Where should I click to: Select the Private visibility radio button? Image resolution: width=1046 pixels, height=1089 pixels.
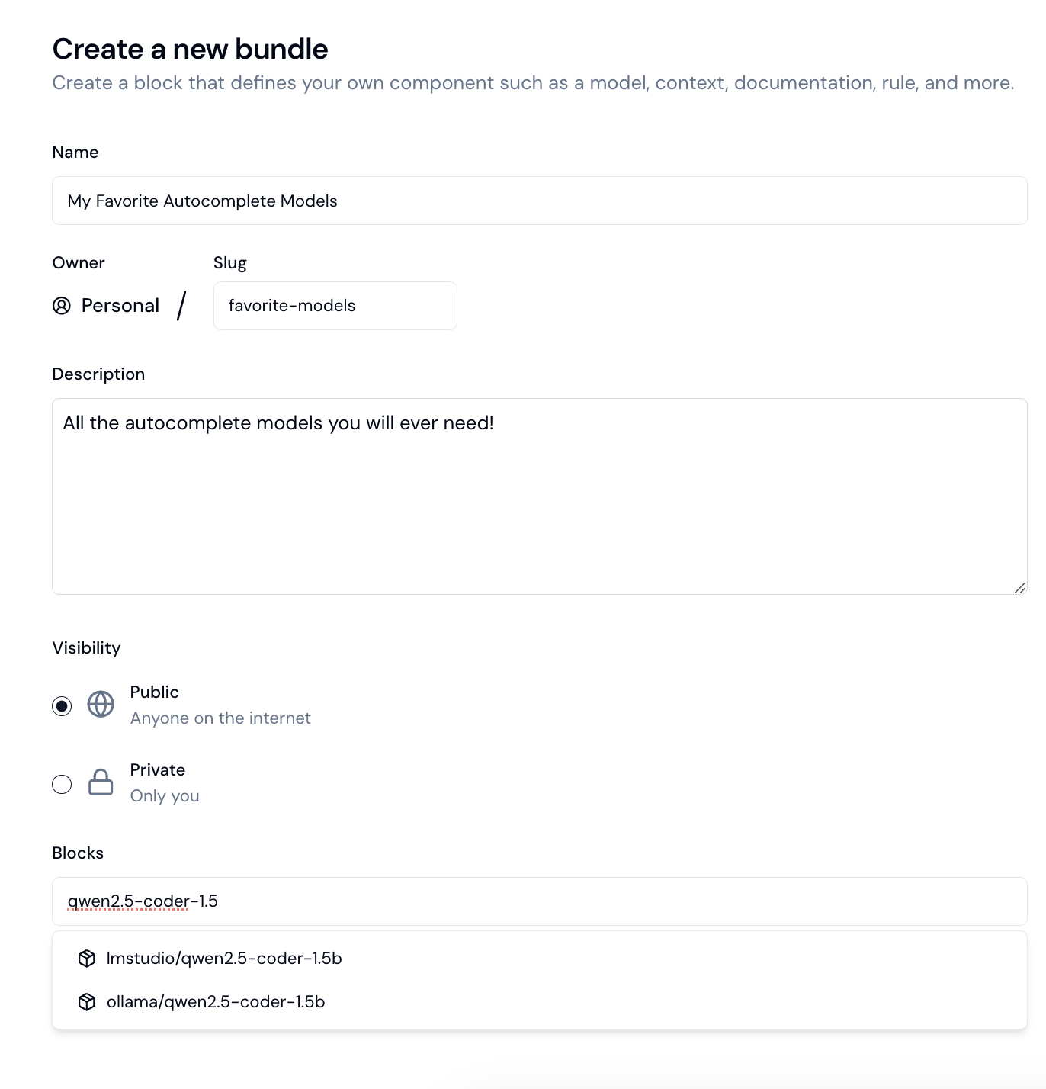(x=62, y=784)
